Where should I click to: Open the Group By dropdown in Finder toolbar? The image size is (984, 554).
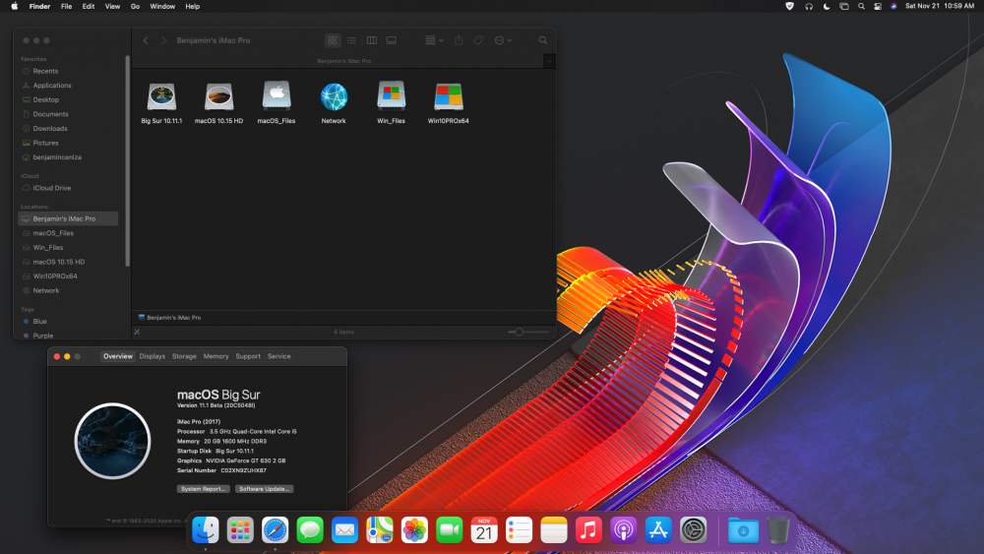click(434, 40)
